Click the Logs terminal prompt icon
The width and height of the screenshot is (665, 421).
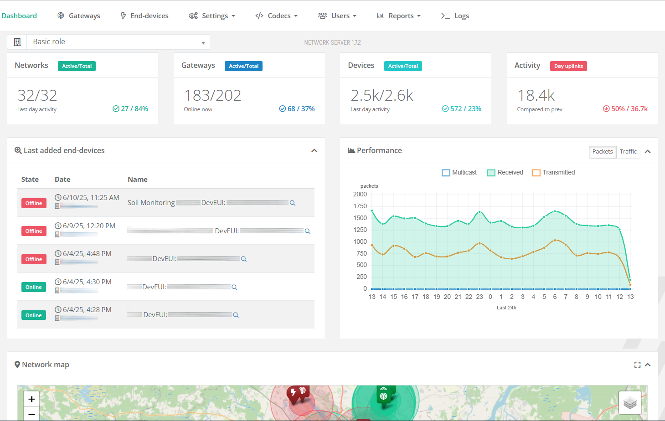(x=445, y=15)
